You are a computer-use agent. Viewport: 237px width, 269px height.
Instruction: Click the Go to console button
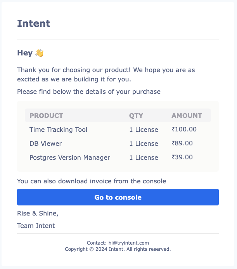[118, 197]
